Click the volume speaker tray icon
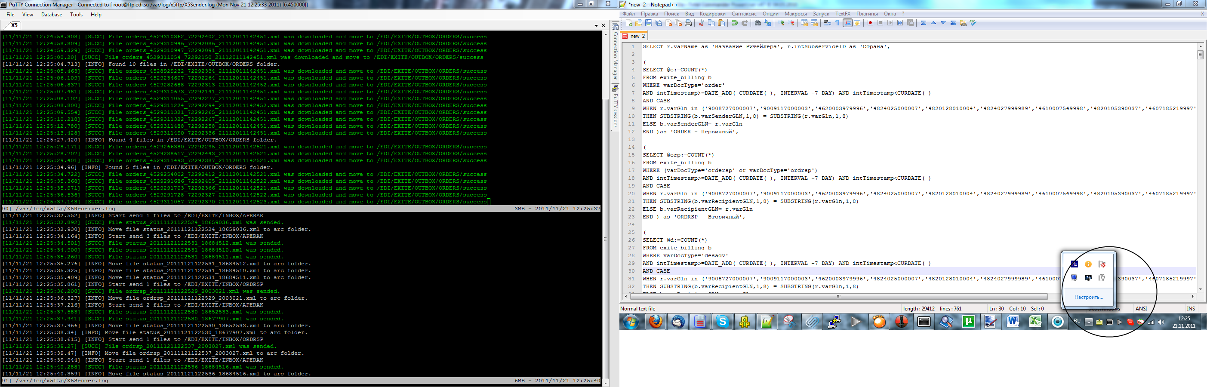The image size is (1207, 387). pos(1161,322)
